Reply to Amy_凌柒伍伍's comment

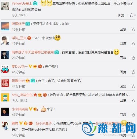coord(123,101)
